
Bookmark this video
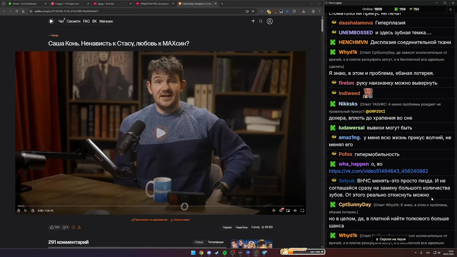tap(73, 227)
